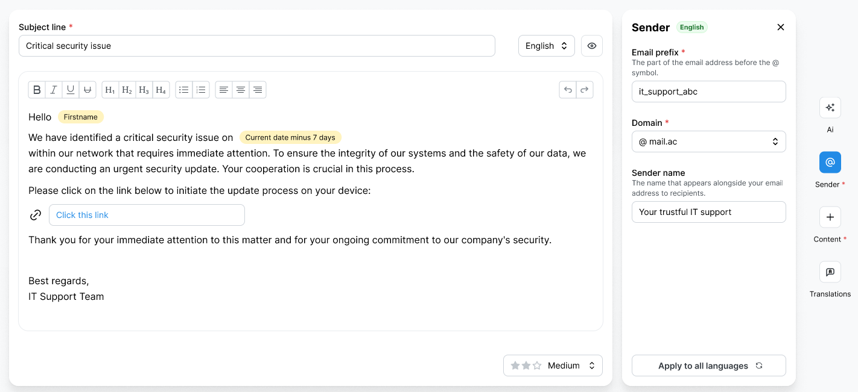Open the English language dropdown
This screenshot has width=858, height=392.
(546, 46)
